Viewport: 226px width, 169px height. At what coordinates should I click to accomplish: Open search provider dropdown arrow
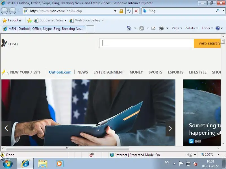point(223,11)
